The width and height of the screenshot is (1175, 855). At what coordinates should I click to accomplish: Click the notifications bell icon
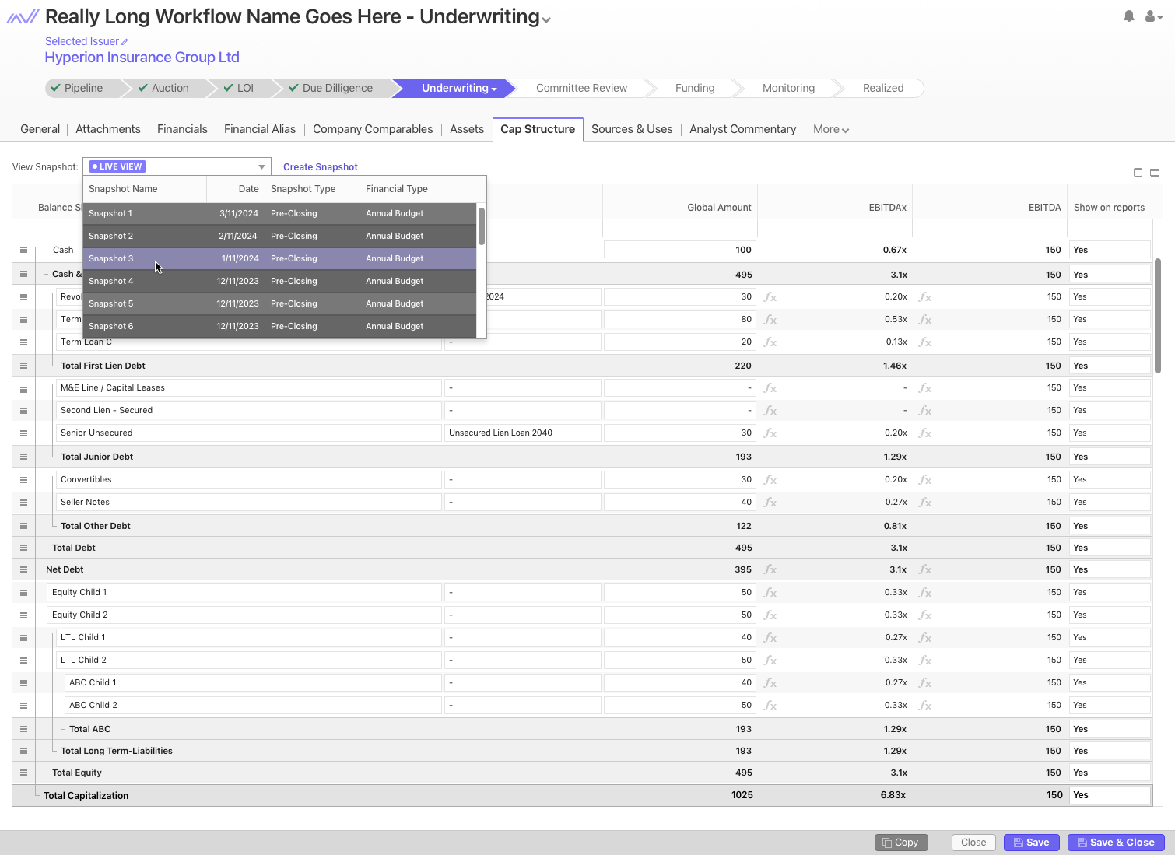point(1128,16)
